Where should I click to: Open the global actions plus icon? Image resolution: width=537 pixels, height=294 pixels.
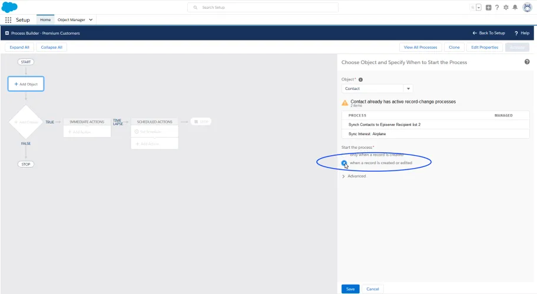[x=488, y=8]
